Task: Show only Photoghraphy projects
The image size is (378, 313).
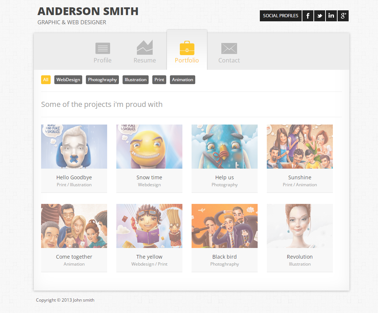Action: click(x=102, y=80)
